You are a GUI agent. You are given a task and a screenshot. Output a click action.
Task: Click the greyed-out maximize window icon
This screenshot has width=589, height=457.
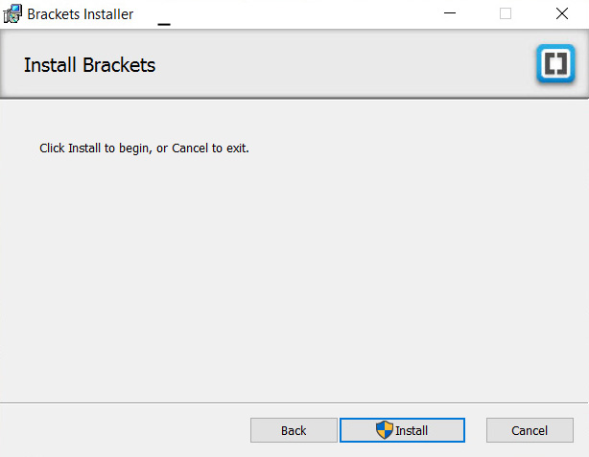(x=506, y=13)
